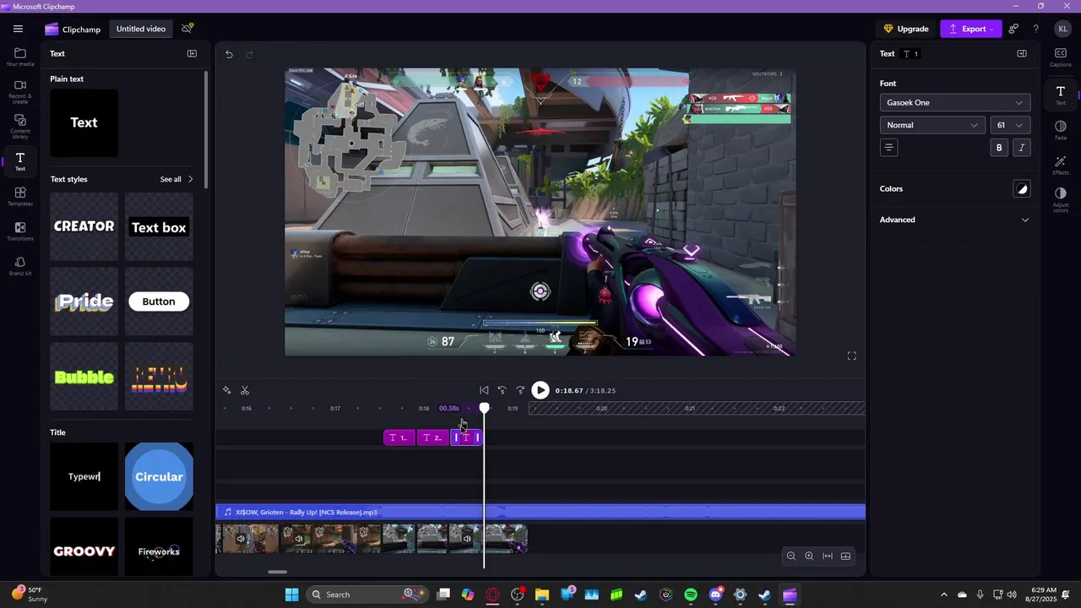Click the undo arrow

pyautogui.click(x=229, y=54)
